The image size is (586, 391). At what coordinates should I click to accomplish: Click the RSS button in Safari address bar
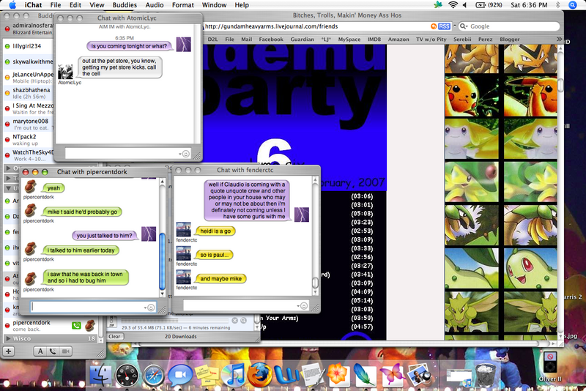pos(444,26)
